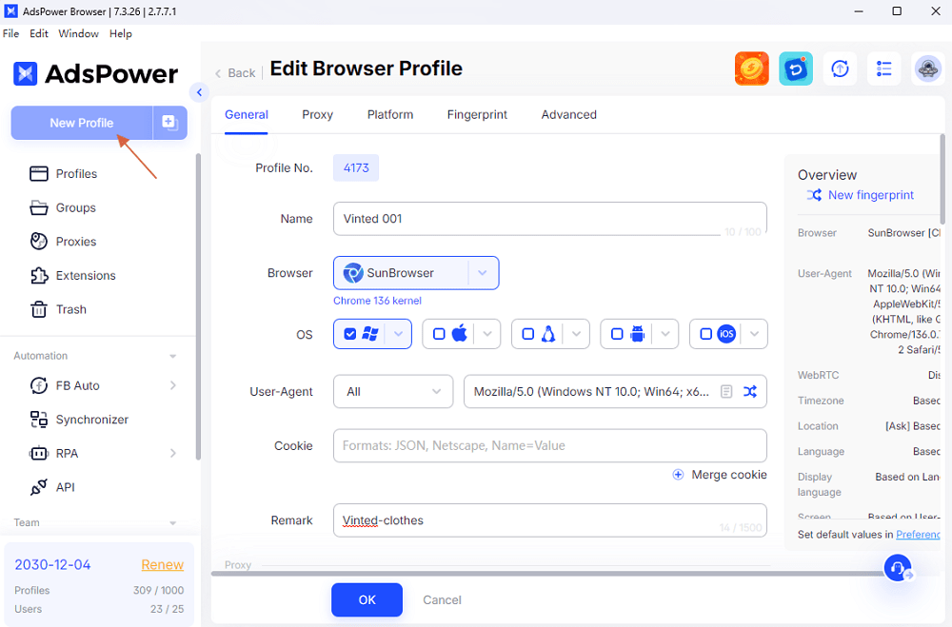Viewport: 952px width, 627px height.
Task: Uncheck the Windows OS checkbox
Action: click(349, 334)
